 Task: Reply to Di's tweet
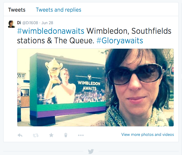[x=20, y=135]
